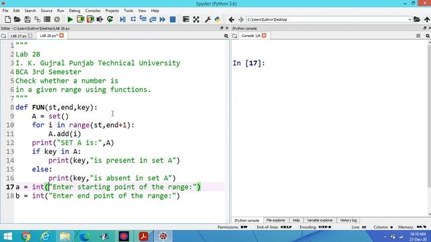Open the Tools menu
The image size is (431, 242).
point(129,11)
